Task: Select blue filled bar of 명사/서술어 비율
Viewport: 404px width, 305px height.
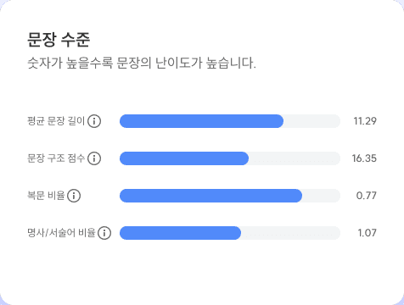Action: coord(180,233)
